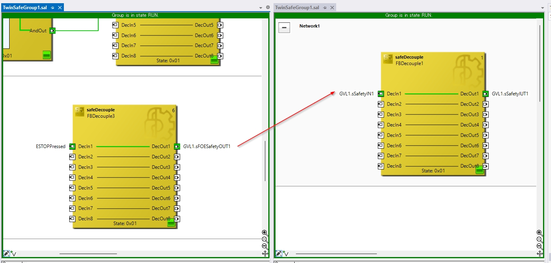
Task: Collapse Network1 with the minus button
Action: tap(284, 28)
